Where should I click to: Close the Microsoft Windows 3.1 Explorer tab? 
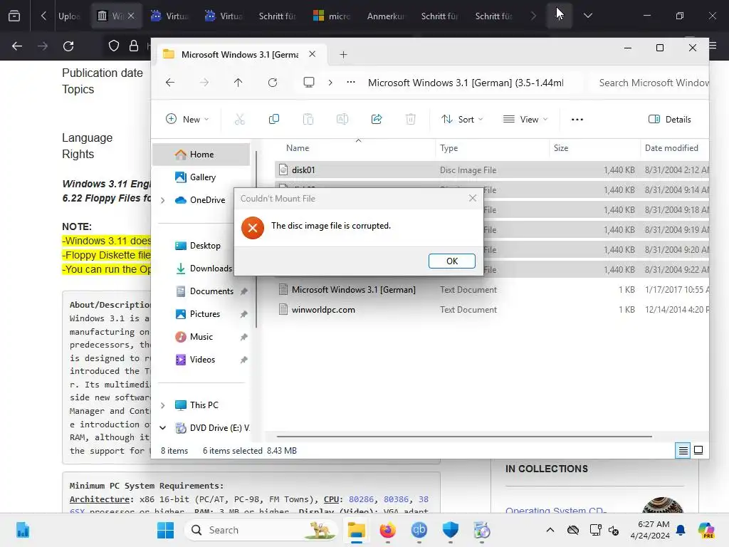coord(313,54)
